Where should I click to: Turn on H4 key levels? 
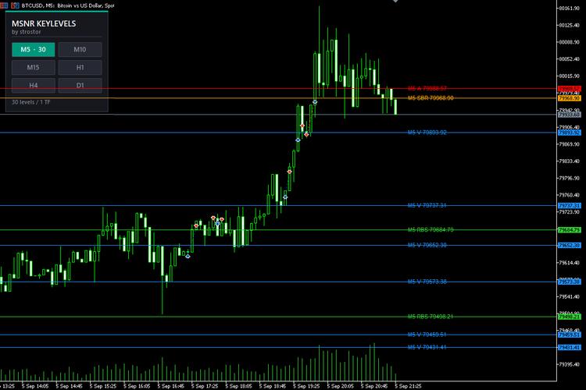tap(34, 85)
